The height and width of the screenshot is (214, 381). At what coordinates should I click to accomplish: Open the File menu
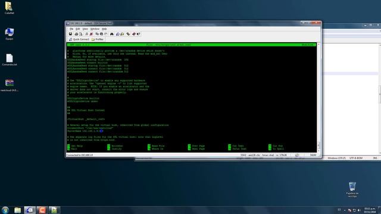[x=71, y=29]
